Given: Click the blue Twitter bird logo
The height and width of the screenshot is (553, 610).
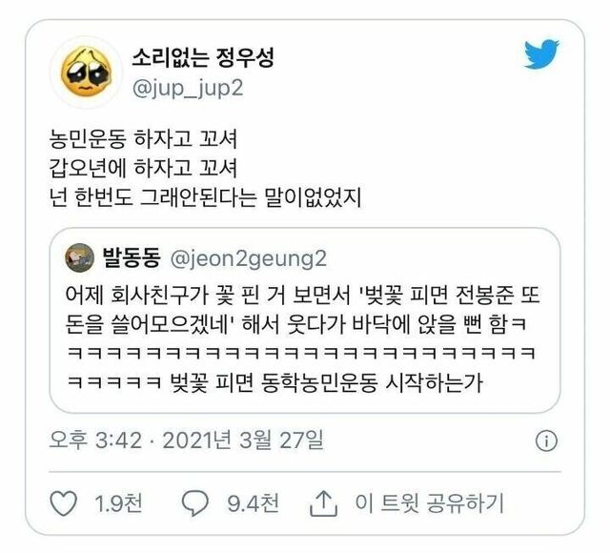Looking at the screenshot, I should (541, 53).
